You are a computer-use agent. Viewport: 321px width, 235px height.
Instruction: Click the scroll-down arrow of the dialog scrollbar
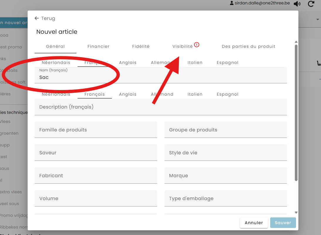(x=296, y=212)
